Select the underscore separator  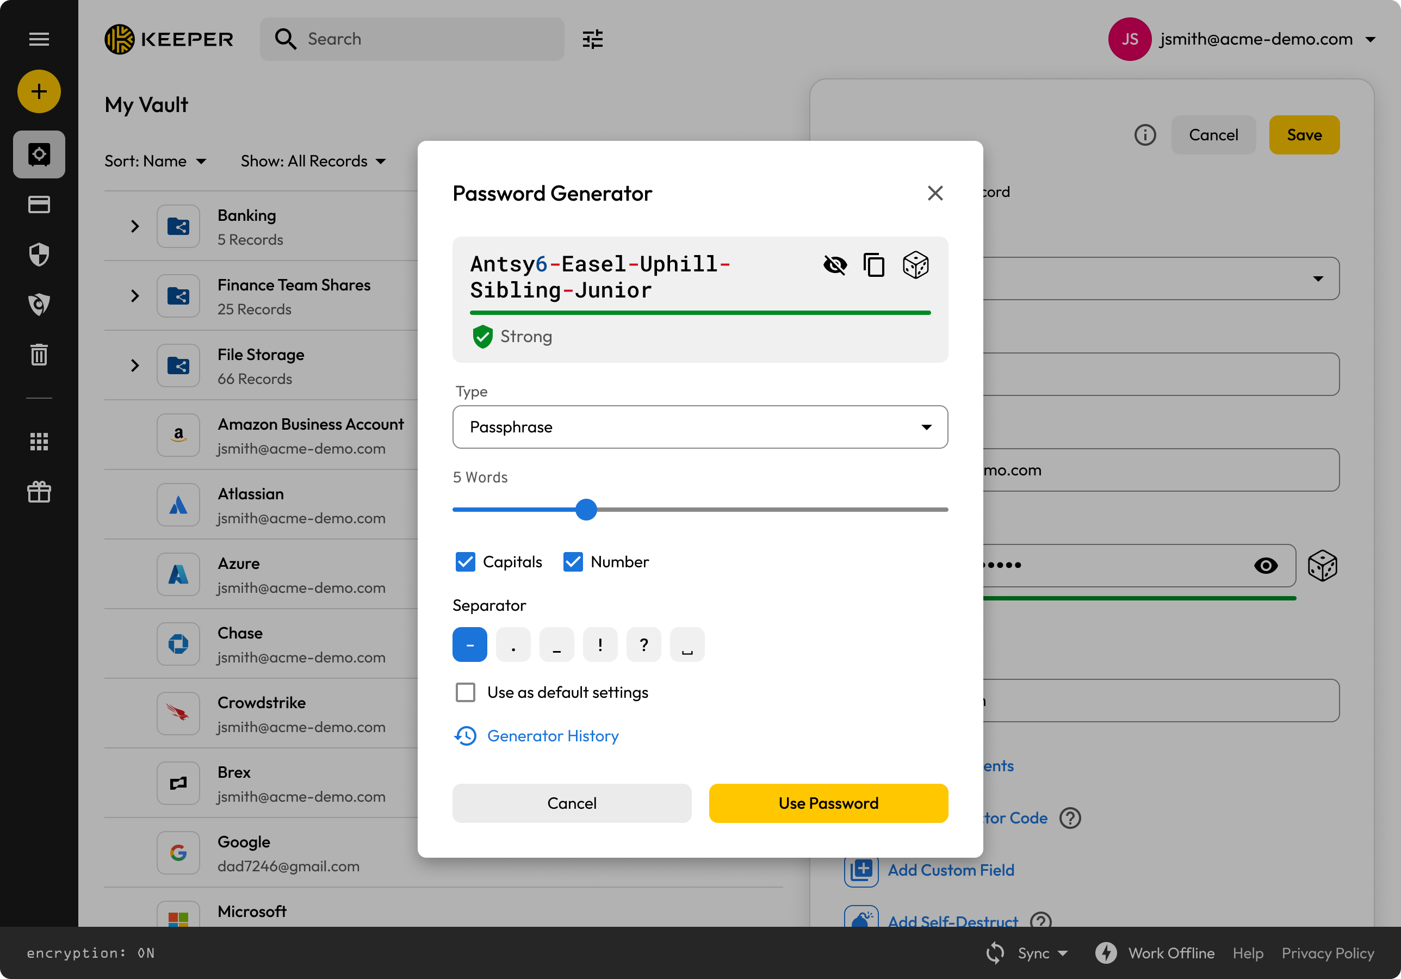[x=556, y=645]
